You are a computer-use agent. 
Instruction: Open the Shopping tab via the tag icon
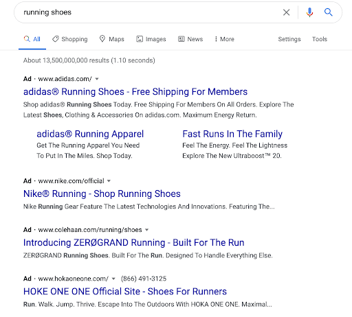point(56,39)
